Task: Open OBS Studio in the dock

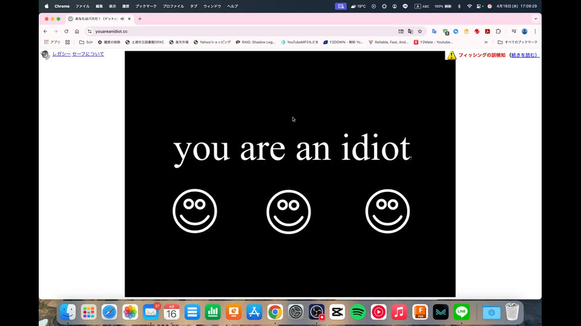Action: point(317,312)
